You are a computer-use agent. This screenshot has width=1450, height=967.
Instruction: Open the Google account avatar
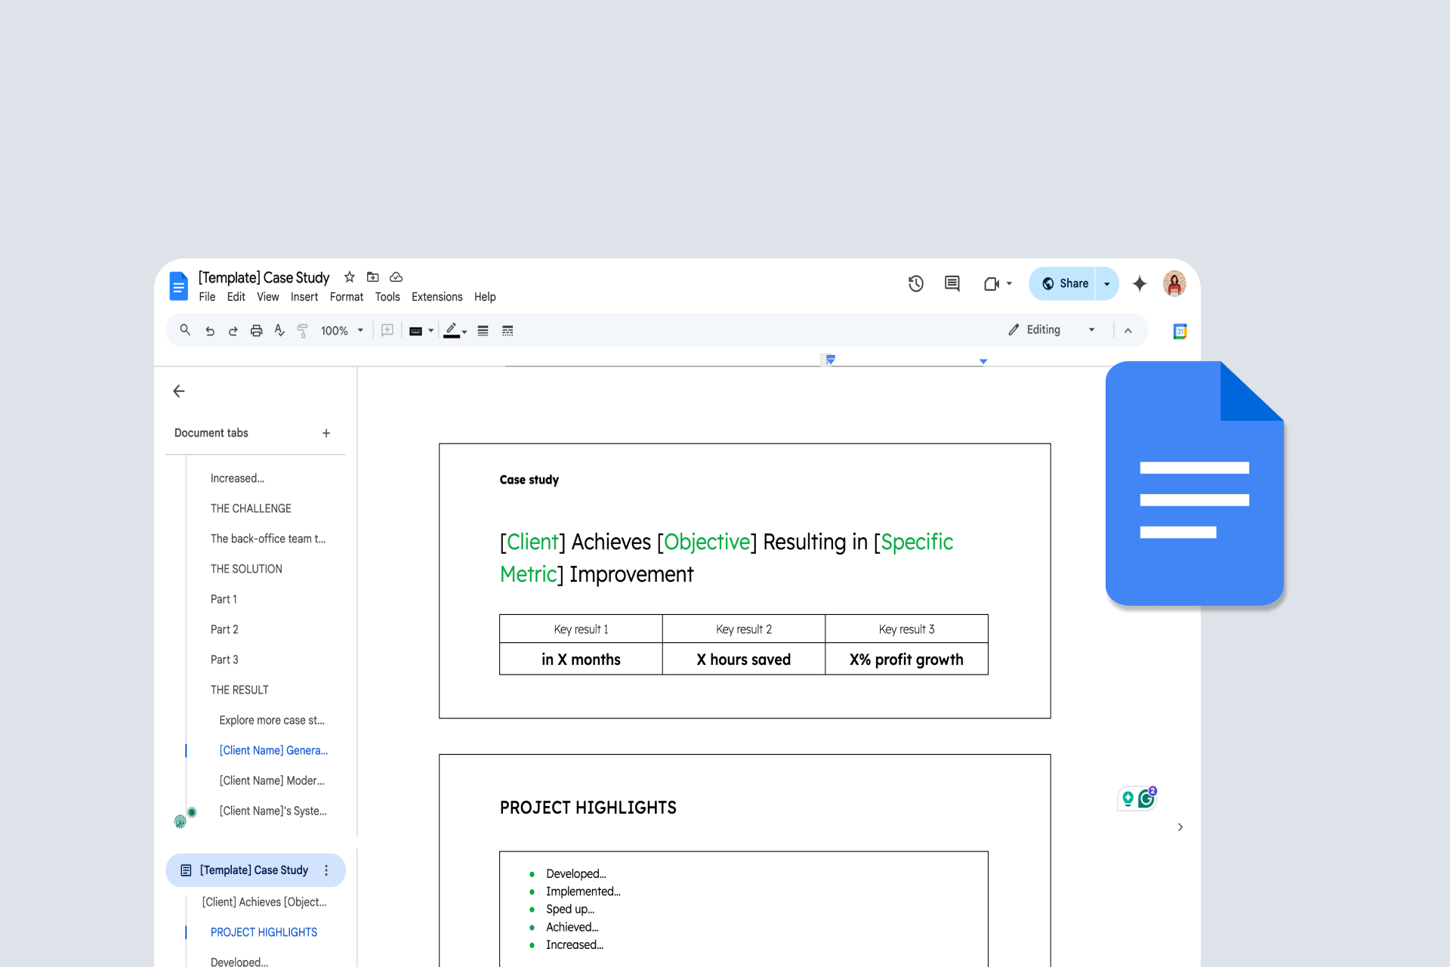pyautogui.click(x=1174, y=284)
